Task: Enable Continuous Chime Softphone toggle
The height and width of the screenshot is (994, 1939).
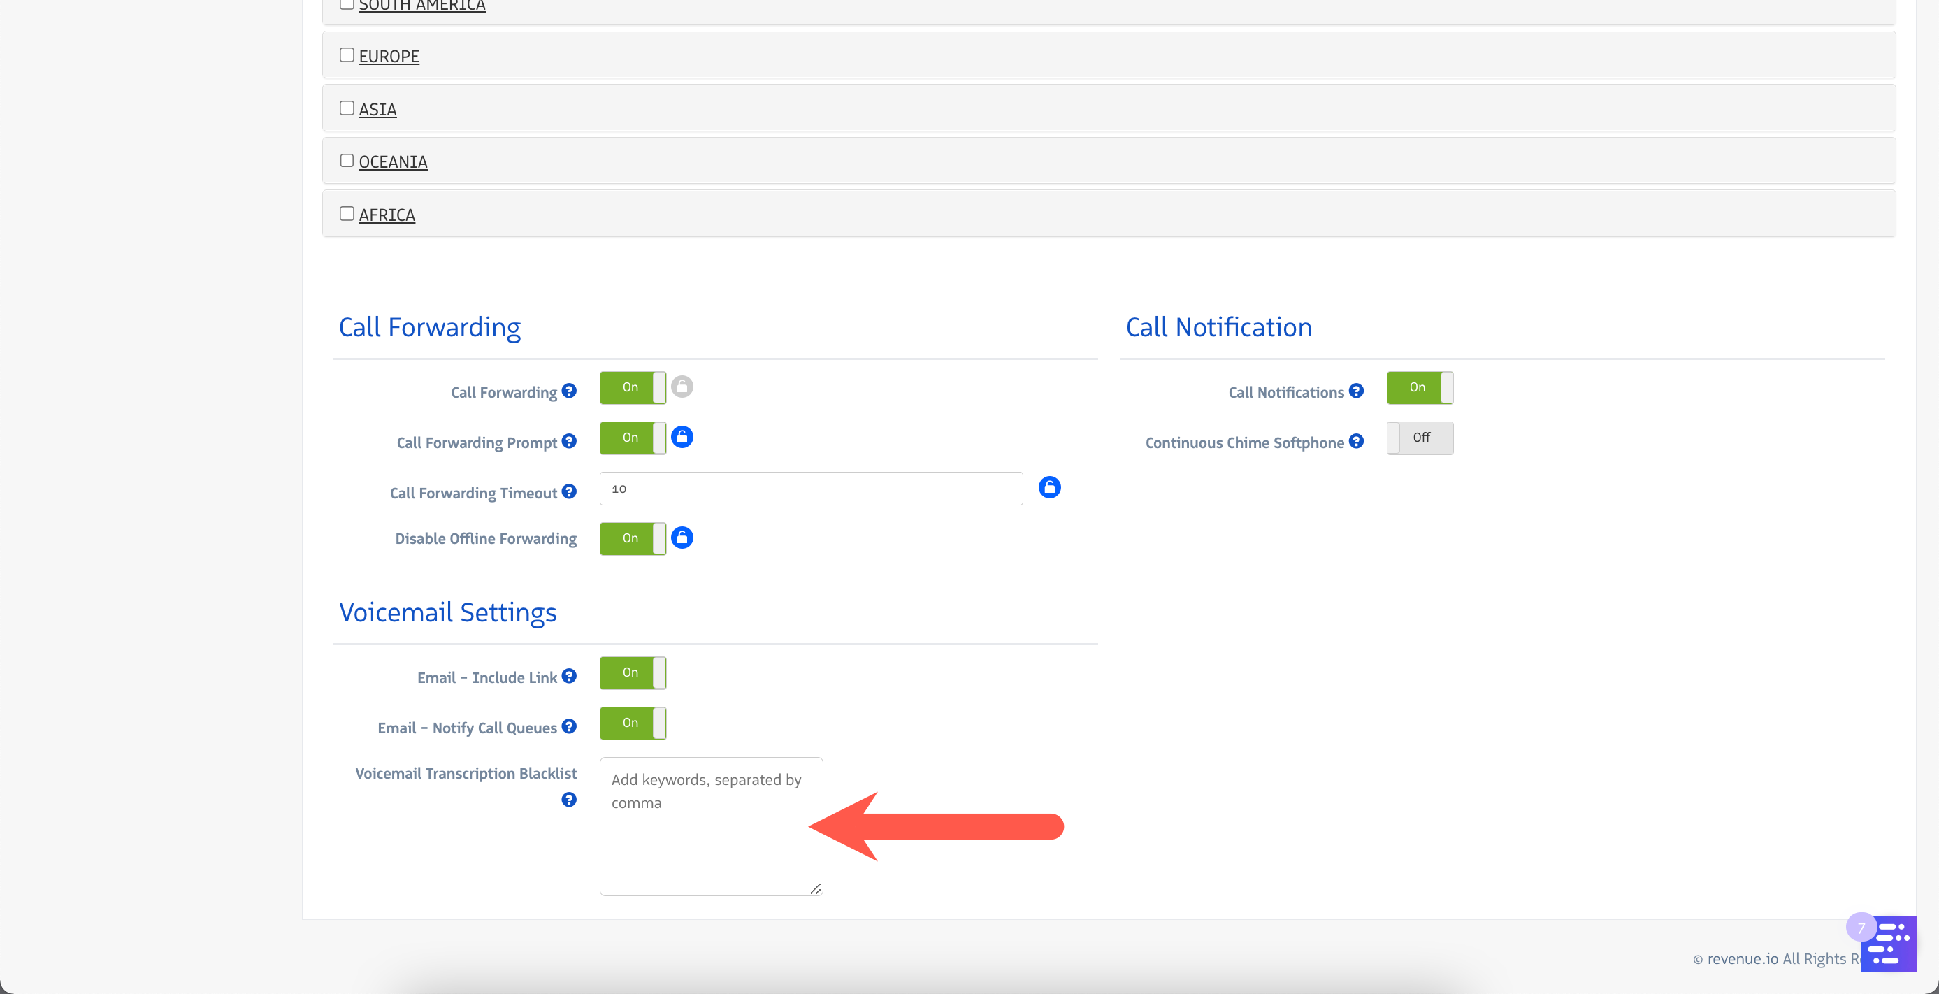Action: point(1420,438)
